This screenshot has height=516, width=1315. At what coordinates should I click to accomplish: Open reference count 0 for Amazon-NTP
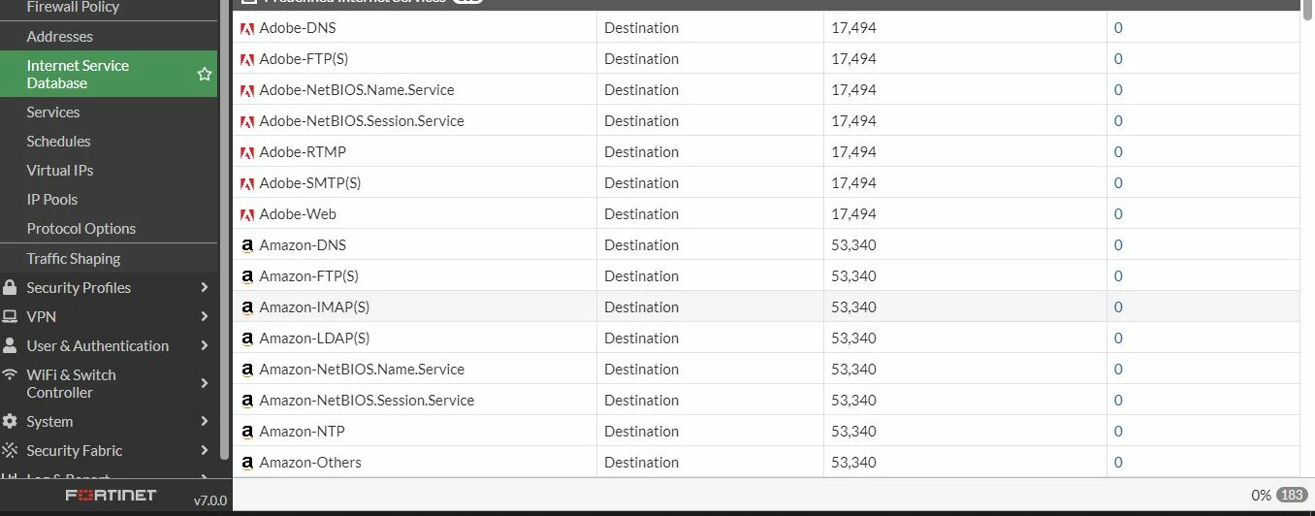point(1118,432)
